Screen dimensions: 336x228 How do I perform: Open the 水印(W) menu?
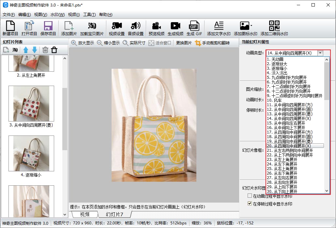(57, 15)
